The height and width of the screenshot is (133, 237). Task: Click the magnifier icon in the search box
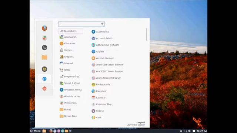[102, 24]
